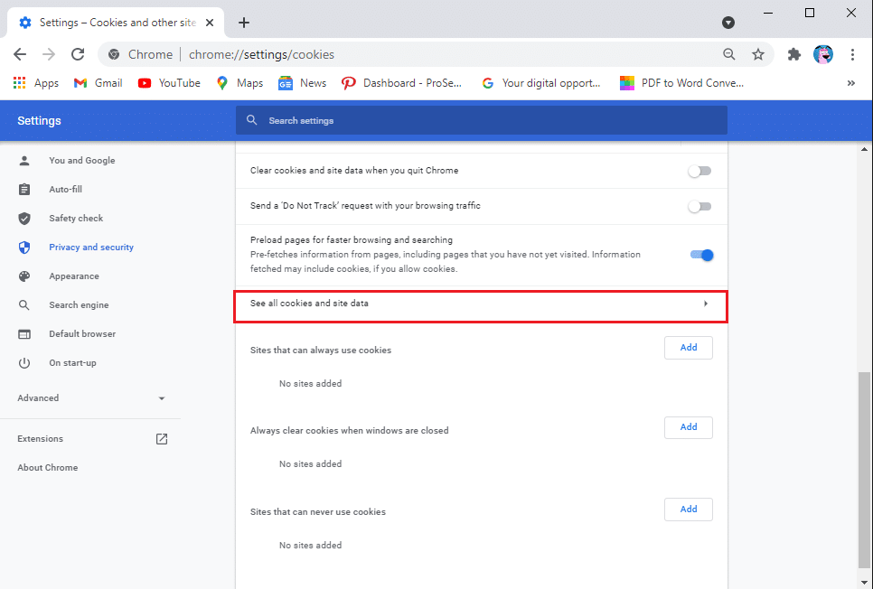Screen dimensions: 873x589
Task: Open the profile avatar icon
Action: 823,54
